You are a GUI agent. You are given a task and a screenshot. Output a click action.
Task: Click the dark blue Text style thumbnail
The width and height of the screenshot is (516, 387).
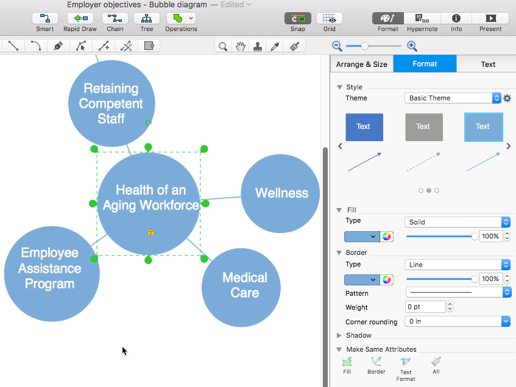point(364,127)
